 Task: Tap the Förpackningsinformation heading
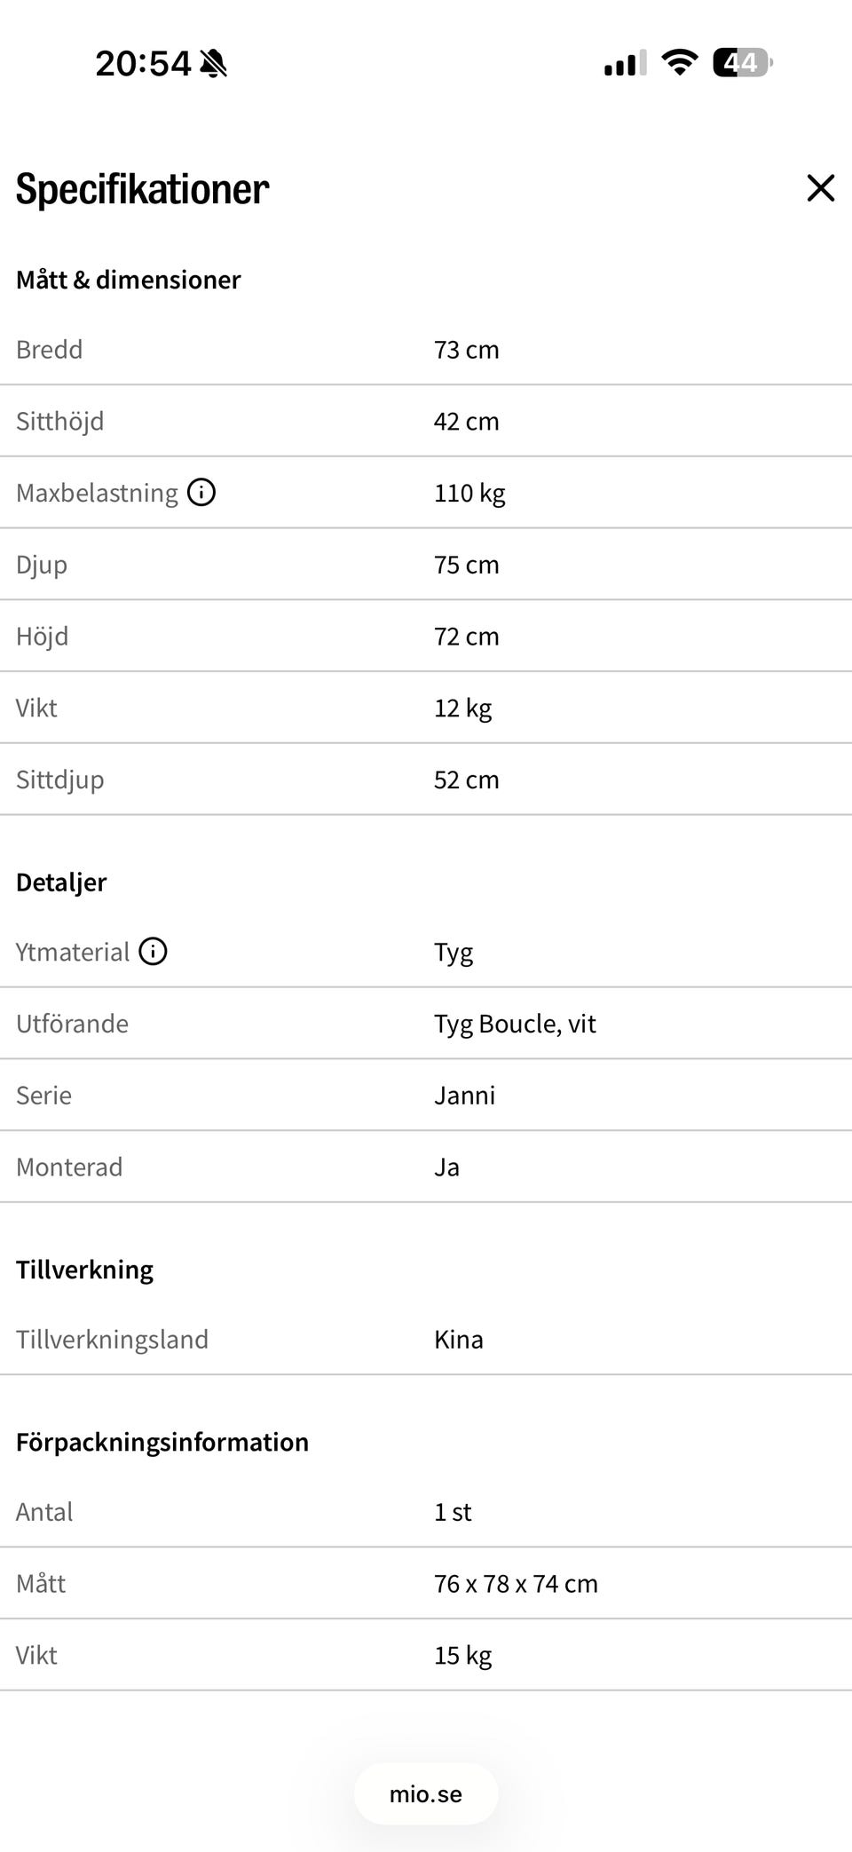pos(162,1442)
